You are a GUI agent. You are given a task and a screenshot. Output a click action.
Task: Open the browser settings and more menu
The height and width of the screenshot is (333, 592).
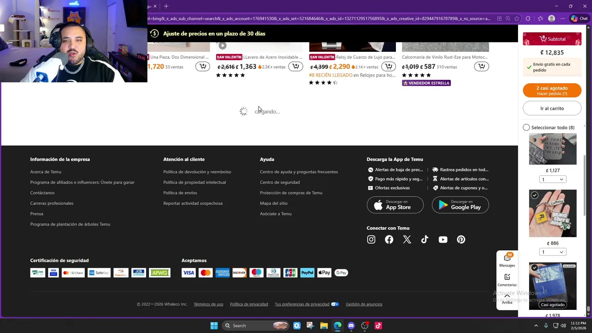pyautogui.click(x=562, y=18)
